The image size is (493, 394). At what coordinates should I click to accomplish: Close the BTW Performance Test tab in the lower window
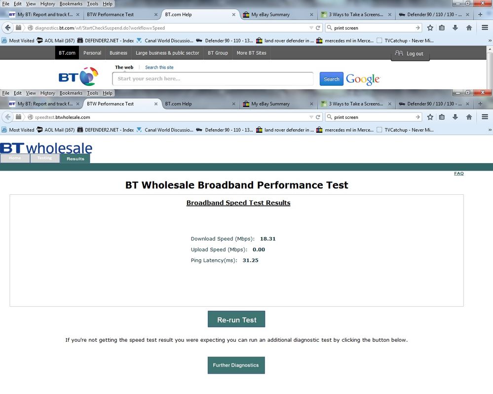tap(155, 104)
